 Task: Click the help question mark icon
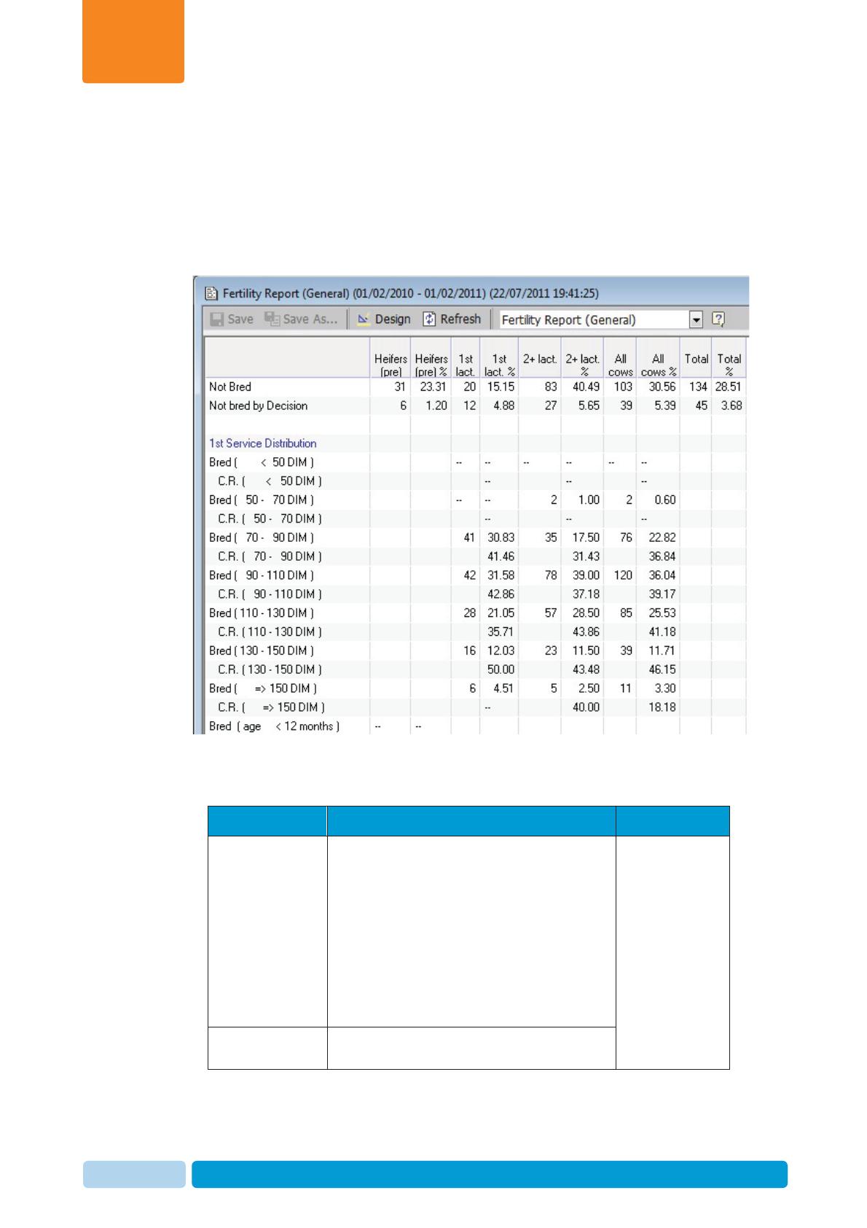718,319
